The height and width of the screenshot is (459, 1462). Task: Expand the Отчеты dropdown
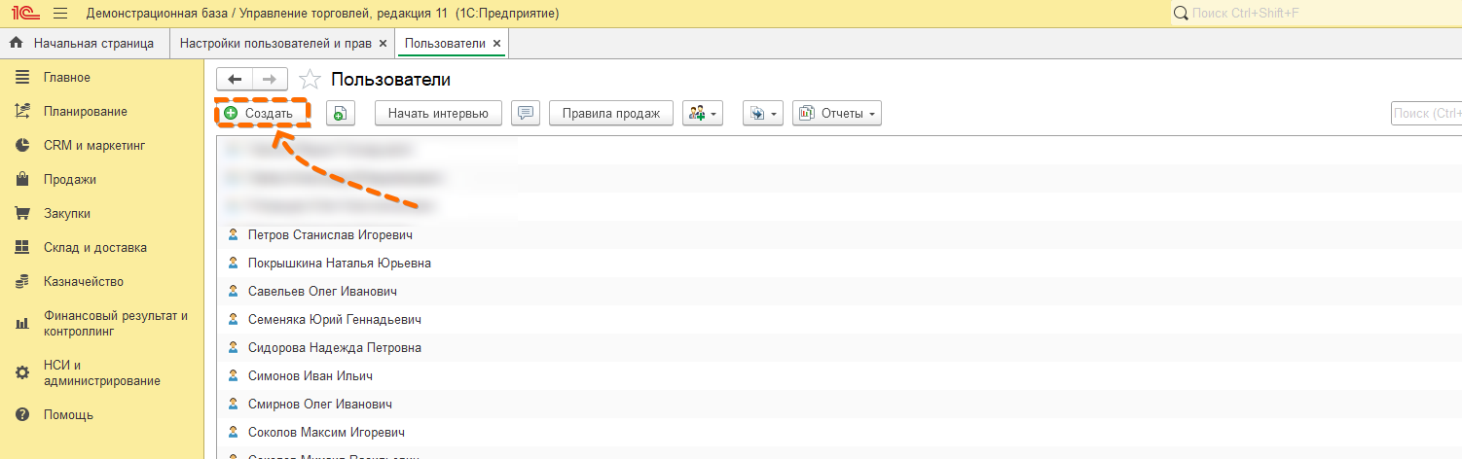pos(837,114)
